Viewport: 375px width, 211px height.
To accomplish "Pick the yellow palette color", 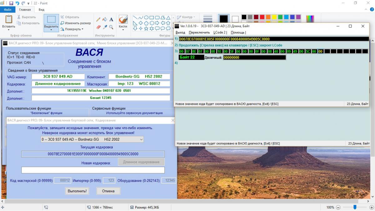I will [x=274, y=17].
